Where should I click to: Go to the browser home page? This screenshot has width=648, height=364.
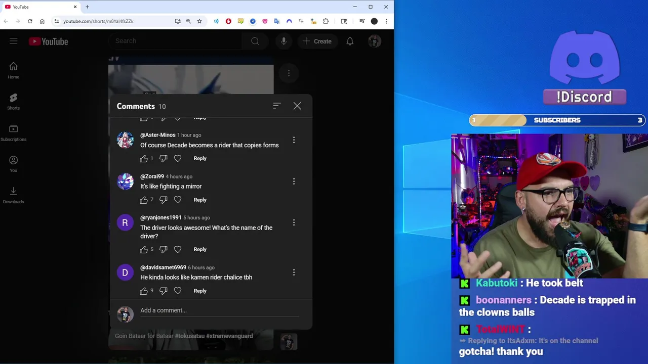(x=42, y=21)
